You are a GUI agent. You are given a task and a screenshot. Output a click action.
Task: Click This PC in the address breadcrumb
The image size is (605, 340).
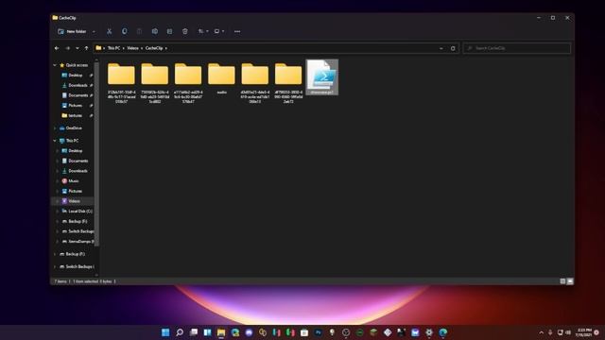tap(113, 48)
